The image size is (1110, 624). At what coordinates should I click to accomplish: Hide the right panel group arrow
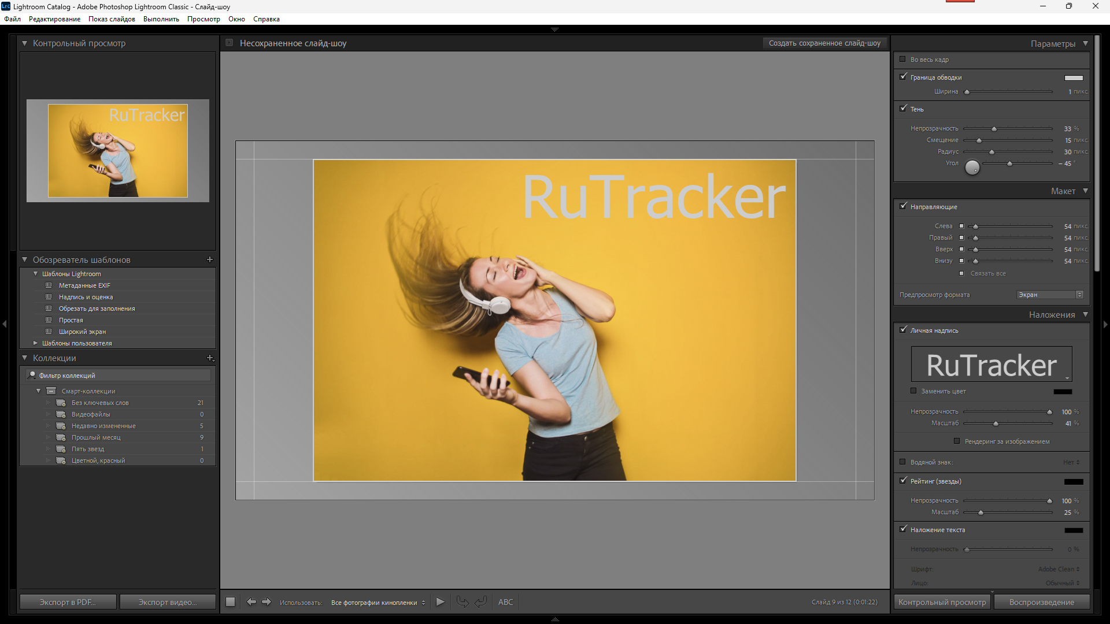(x=1105, y=324)
